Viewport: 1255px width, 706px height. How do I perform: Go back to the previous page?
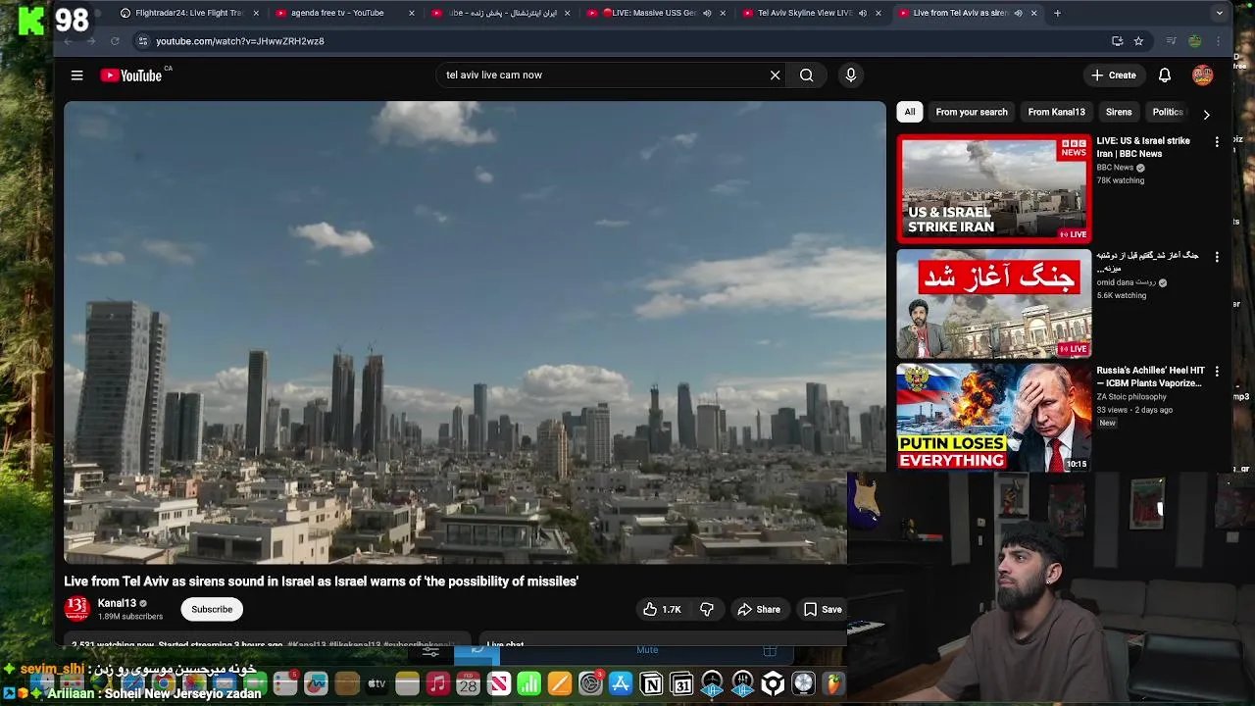pos(68,41)
